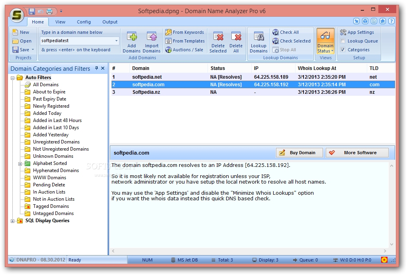Select Pending Delete filter
This screenshot has width=407, height=275.
[49, 185]
